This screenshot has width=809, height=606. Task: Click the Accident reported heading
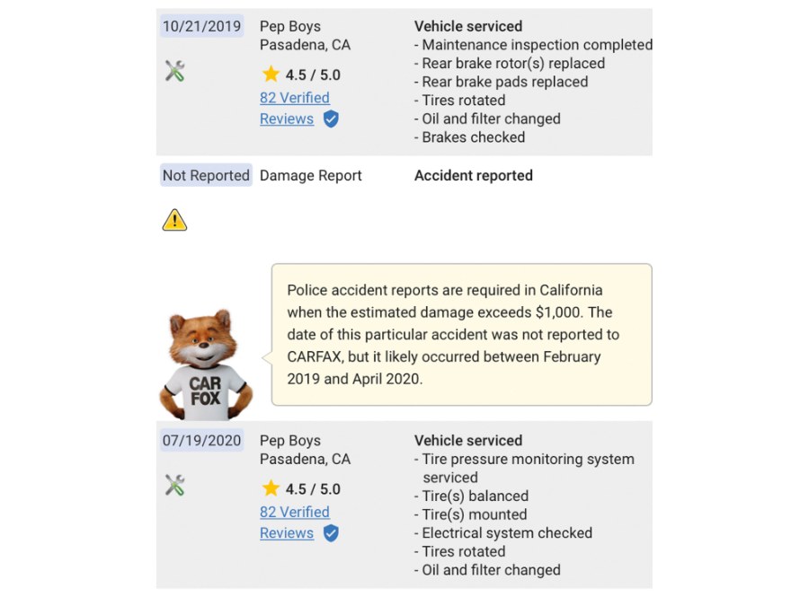[x=474, y=176]
